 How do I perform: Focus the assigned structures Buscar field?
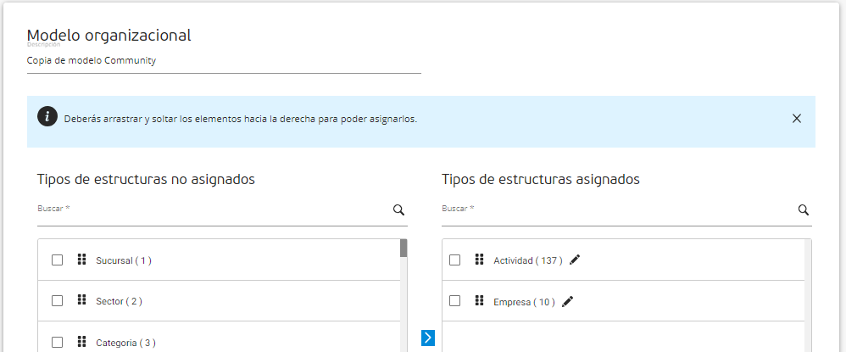(617, 212)
